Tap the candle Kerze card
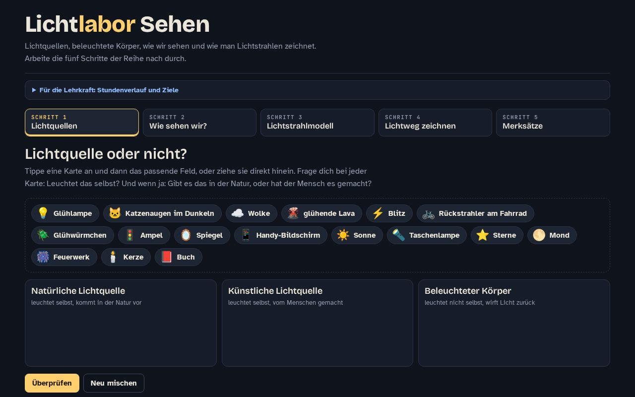Image resolution: width=635 pixels, height=397 pixels. tap(126, 257)
